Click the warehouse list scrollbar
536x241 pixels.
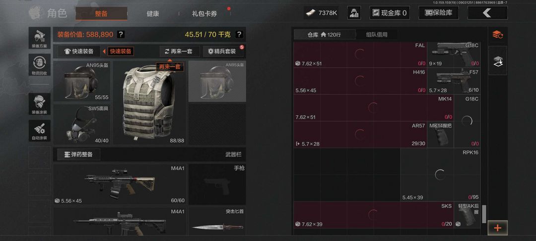484,214
